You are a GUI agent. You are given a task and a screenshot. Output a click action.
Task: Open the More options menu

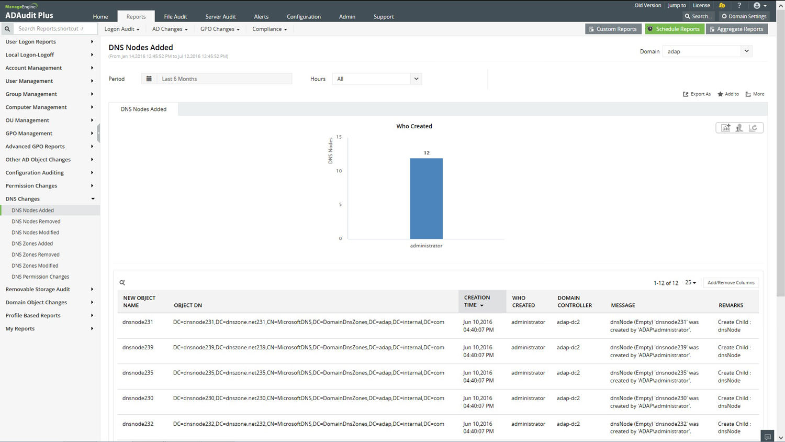point(755,94)
